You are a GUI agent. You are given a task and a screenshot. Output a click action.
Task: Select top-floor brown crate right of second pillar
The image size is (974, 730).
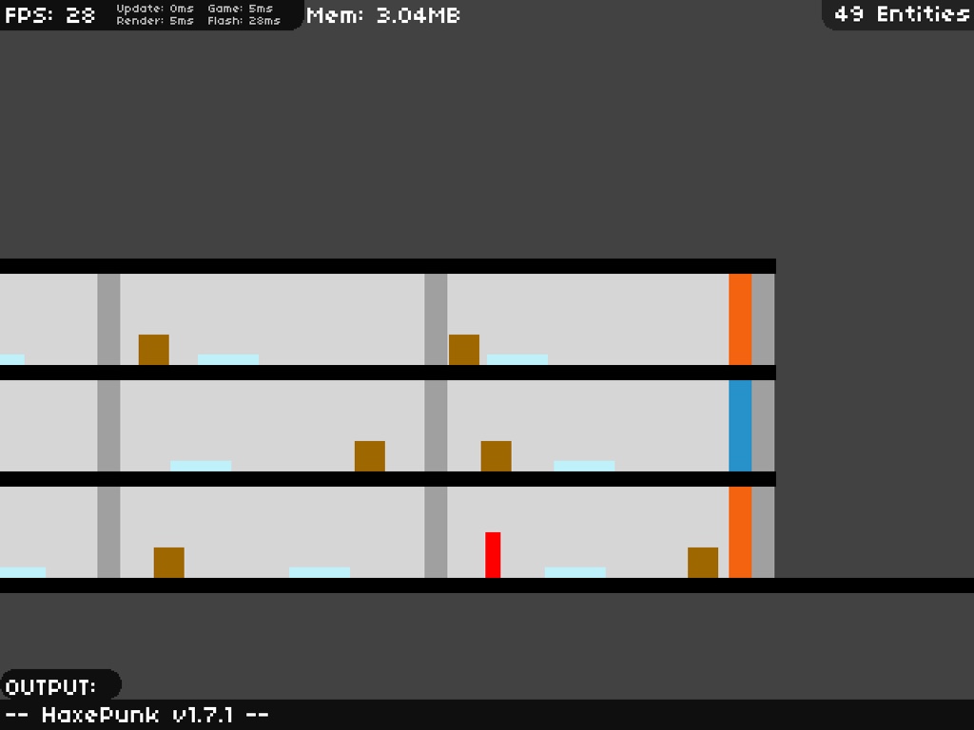[x=464, y=350]
